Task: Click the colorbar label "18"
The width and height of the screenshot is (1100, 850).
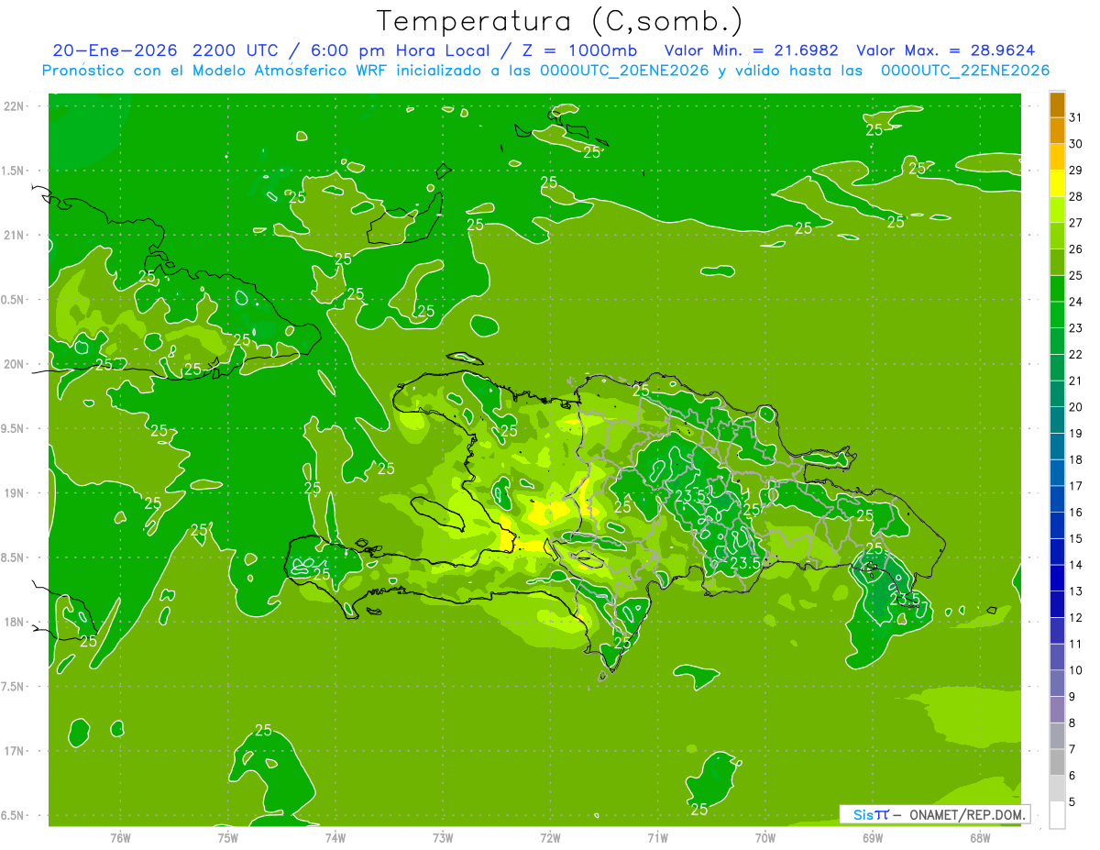Action: click(x=1076, y=459)
